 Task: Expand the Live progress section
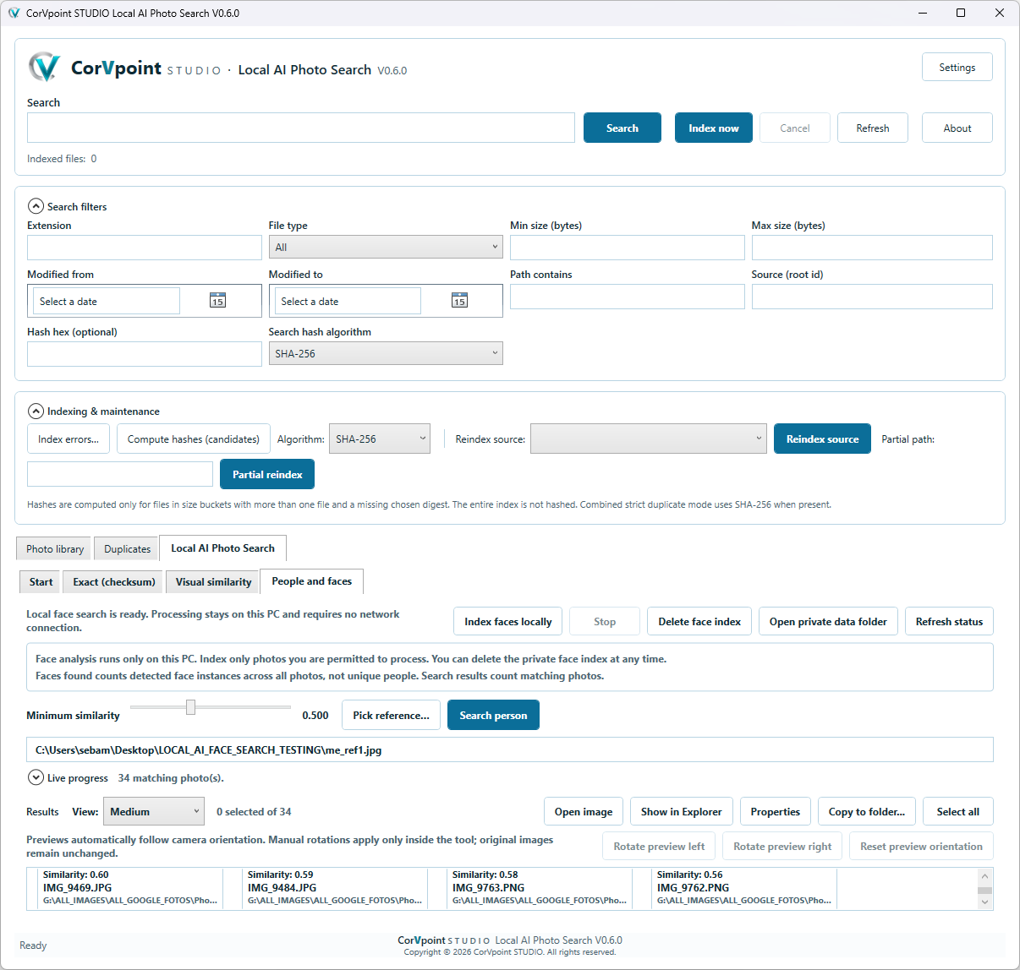coord(36,777)
